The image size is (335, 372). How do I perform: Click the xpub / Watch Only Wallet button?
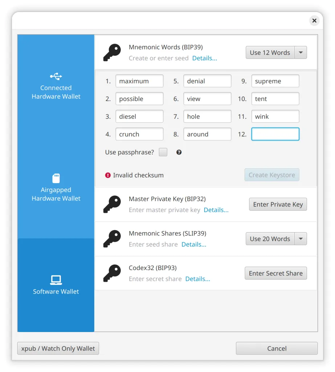58,348
